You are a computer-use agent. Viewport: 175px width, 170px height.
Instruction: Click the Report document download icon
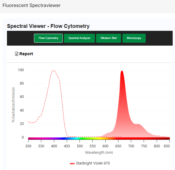click(17, 54)
